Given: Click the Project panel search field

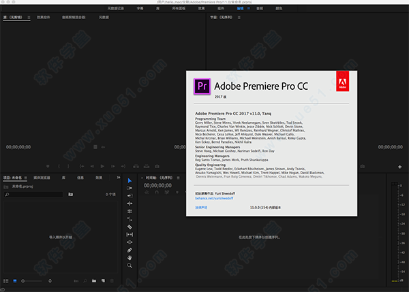Looking at the screenshot, I should point(33,195).
